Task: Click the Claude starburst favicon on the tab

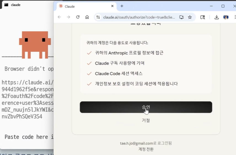Action: tap(61, 6)
